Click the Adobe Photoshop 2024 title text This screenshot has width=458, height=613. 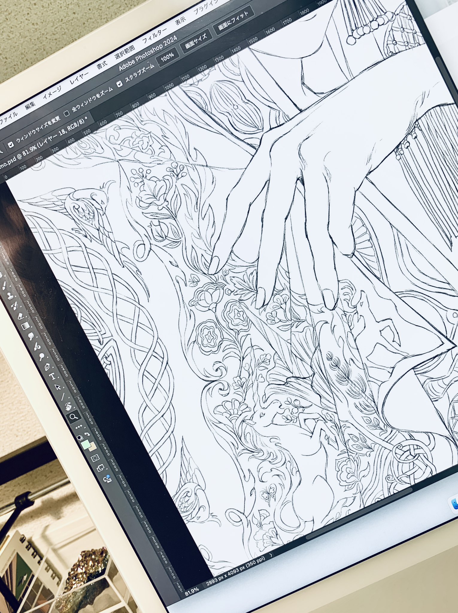(x=148, y=54)
